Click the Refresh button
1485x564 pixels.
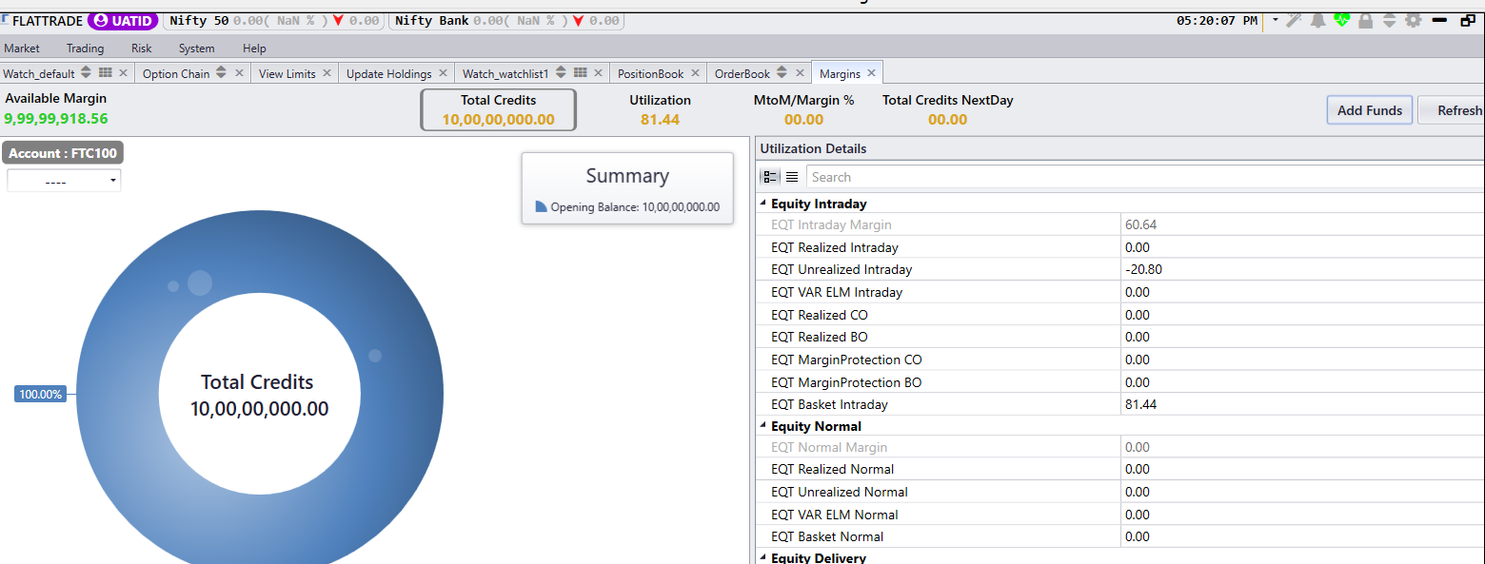(1452, 110)
